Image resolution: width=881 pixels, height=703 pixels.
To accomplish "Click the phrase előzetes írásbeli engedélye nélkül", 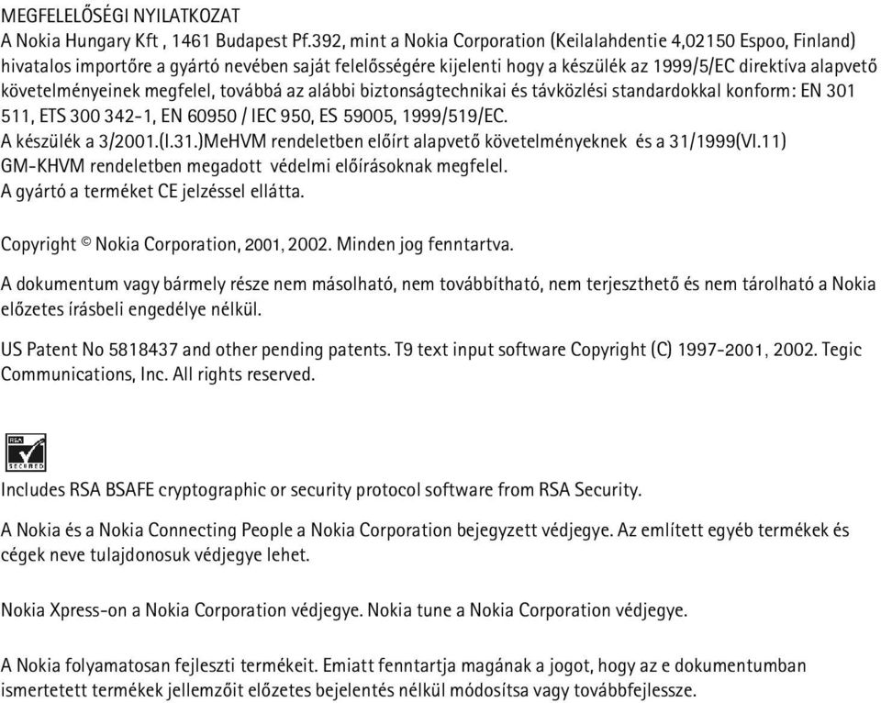I will 131,309.
